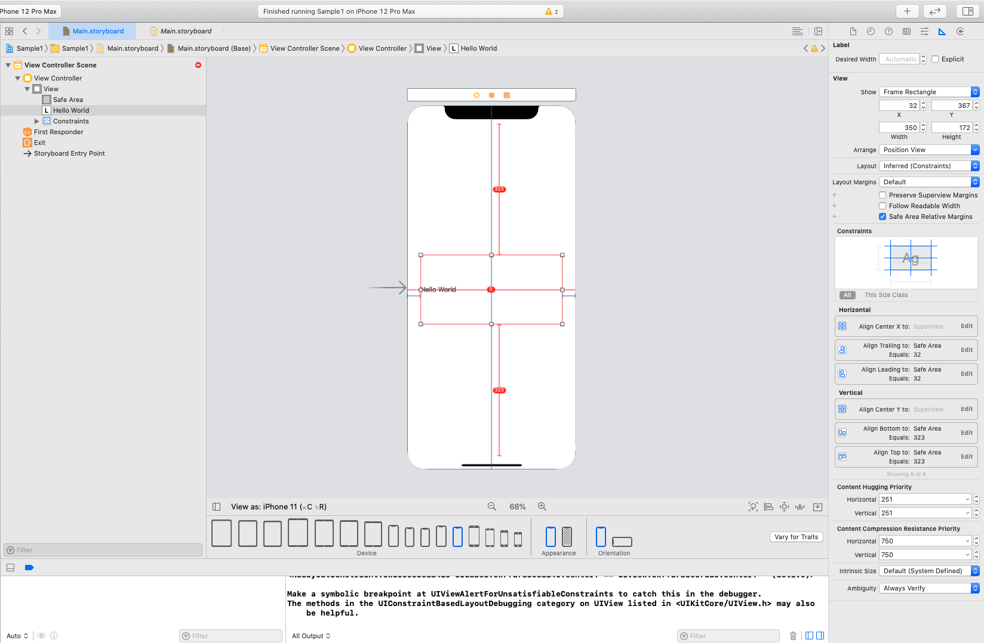Edit the Align Bottom constraint
The height and width of the screenshot is (643, 984).
(x=967, y=433)
